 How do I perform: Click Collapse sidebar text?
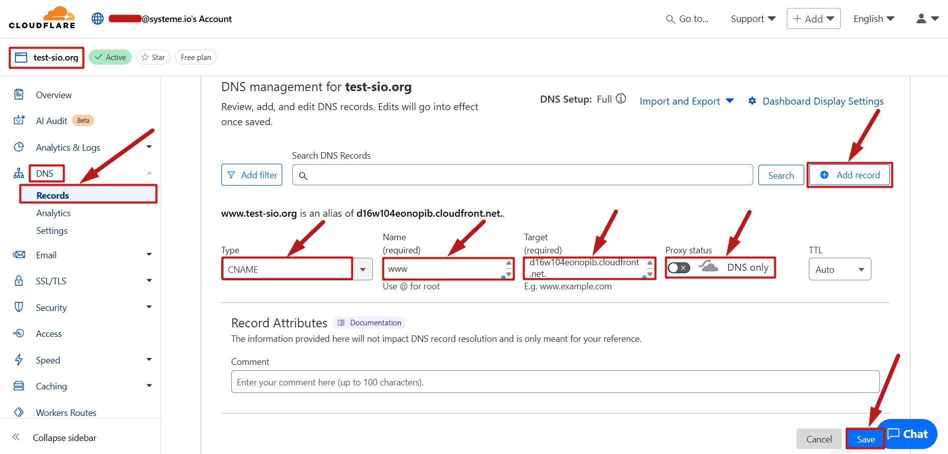point(65,437)
